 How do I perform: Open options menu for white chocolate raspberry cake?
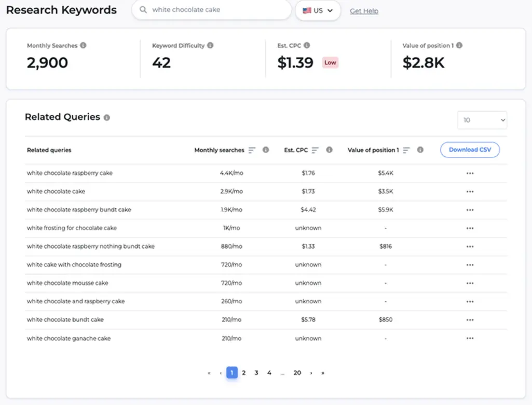470,173
